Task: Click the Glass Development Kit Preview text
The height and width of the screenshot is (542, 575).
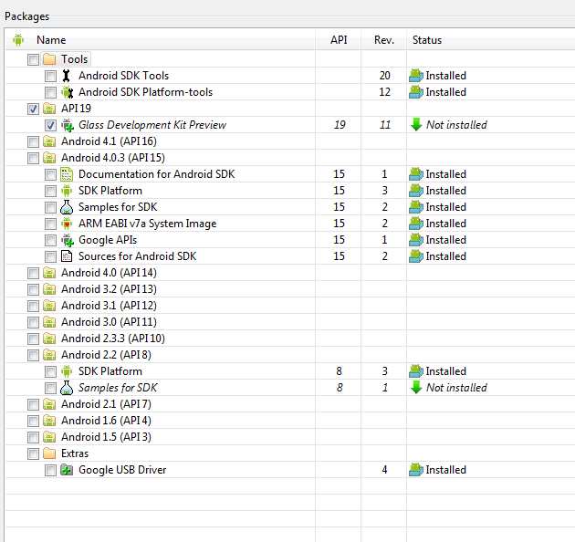Action: pos(152,125)
